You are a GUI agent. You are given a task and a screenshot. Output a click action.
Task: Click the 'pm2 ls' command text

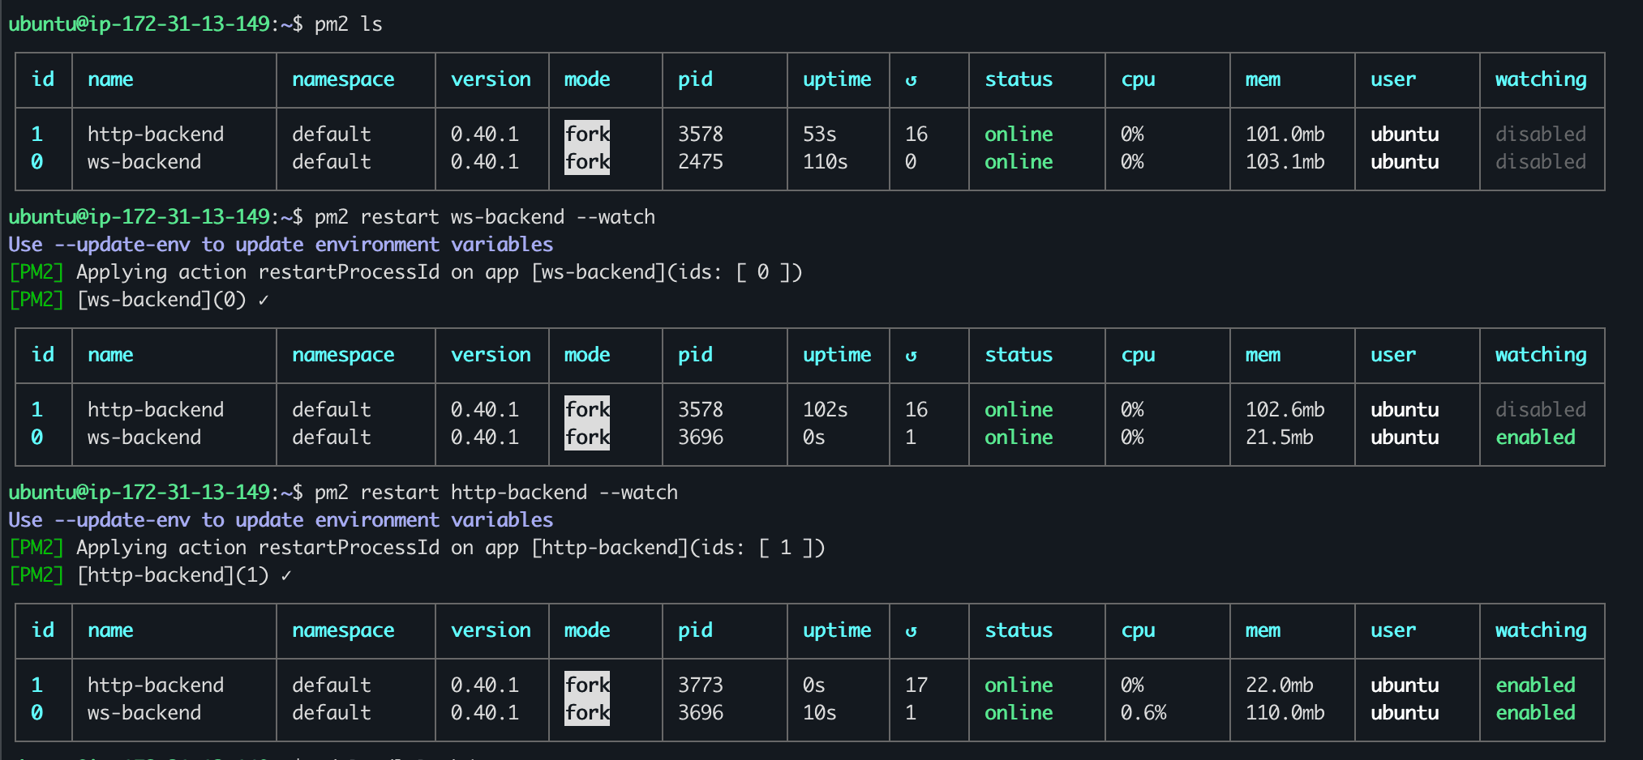click(x=348, y=23)
